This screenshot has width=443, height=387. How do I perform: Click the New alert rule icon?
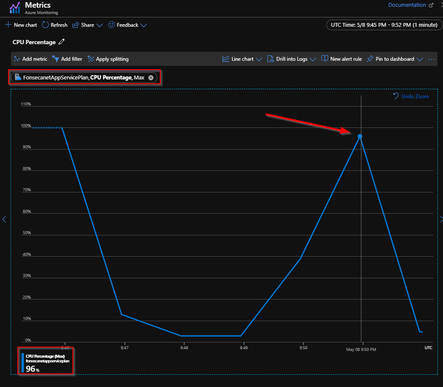[x=324, y=59]
